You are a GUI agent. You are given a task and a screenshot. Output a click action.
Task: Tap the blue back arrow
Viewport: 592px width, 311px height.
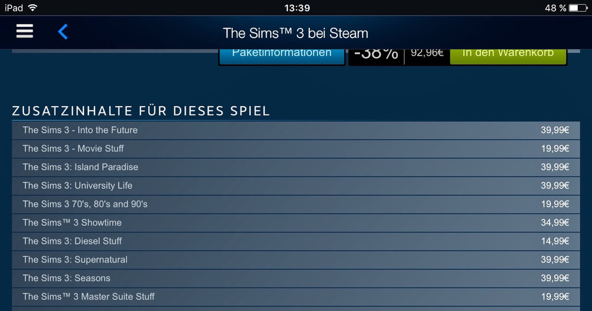pos(63,32)
